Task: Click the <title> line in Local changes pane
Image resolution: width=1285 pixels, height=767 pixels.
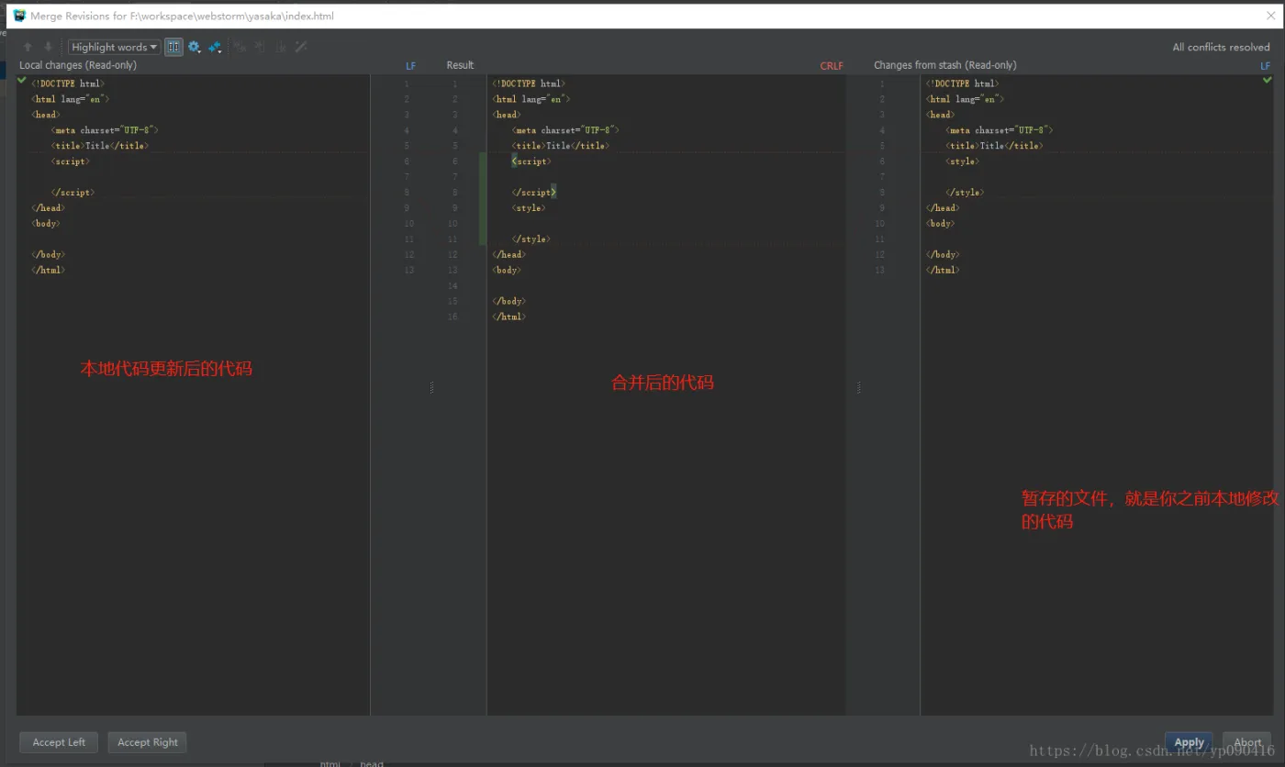Action: (x=100, y=146)
